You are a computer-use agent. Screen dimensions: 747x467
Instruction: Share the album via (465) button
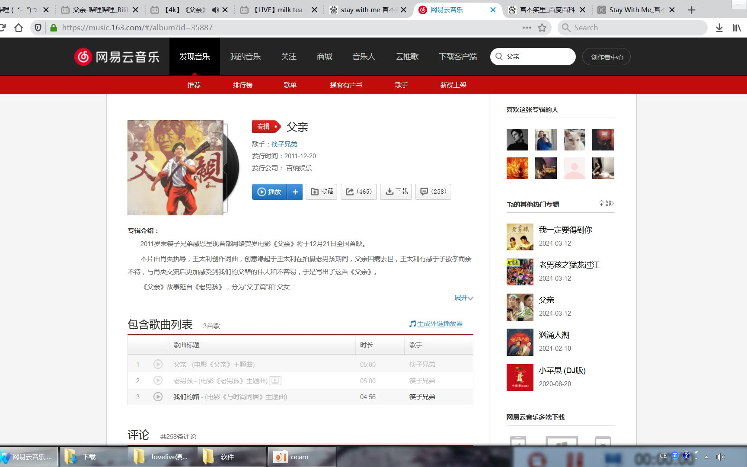coord(359,192)
